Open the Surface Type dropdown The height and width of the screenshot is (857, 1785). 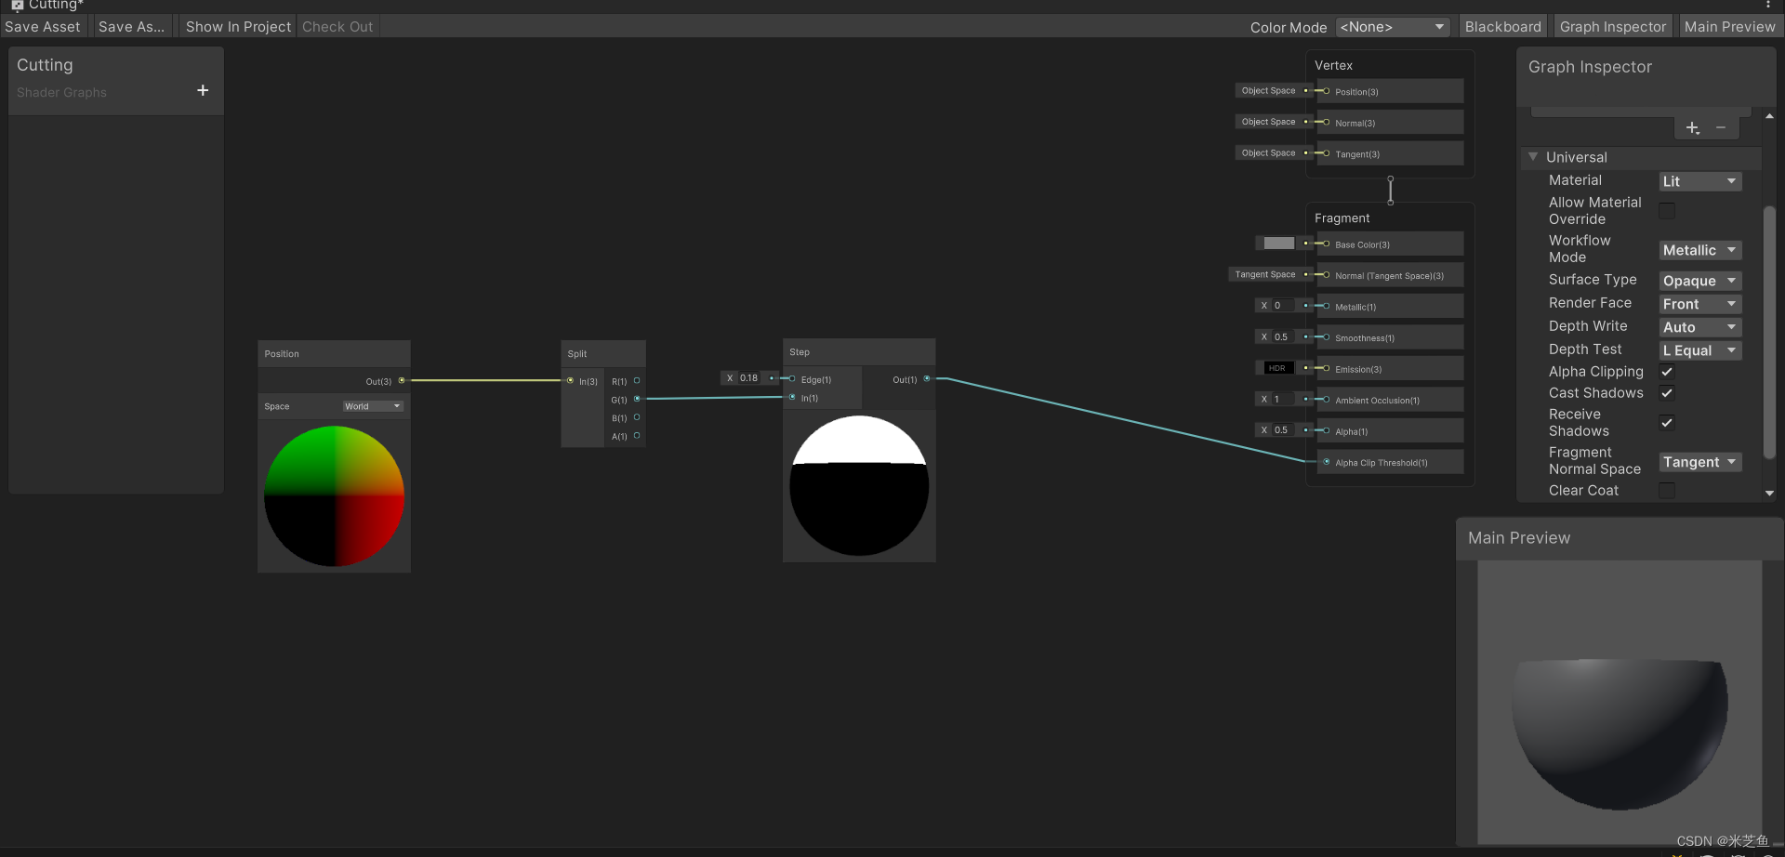[x=1699, y=280]
